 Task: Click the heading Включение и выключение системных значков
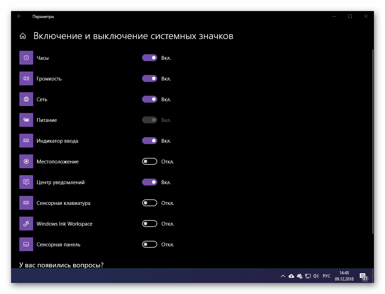133,36
